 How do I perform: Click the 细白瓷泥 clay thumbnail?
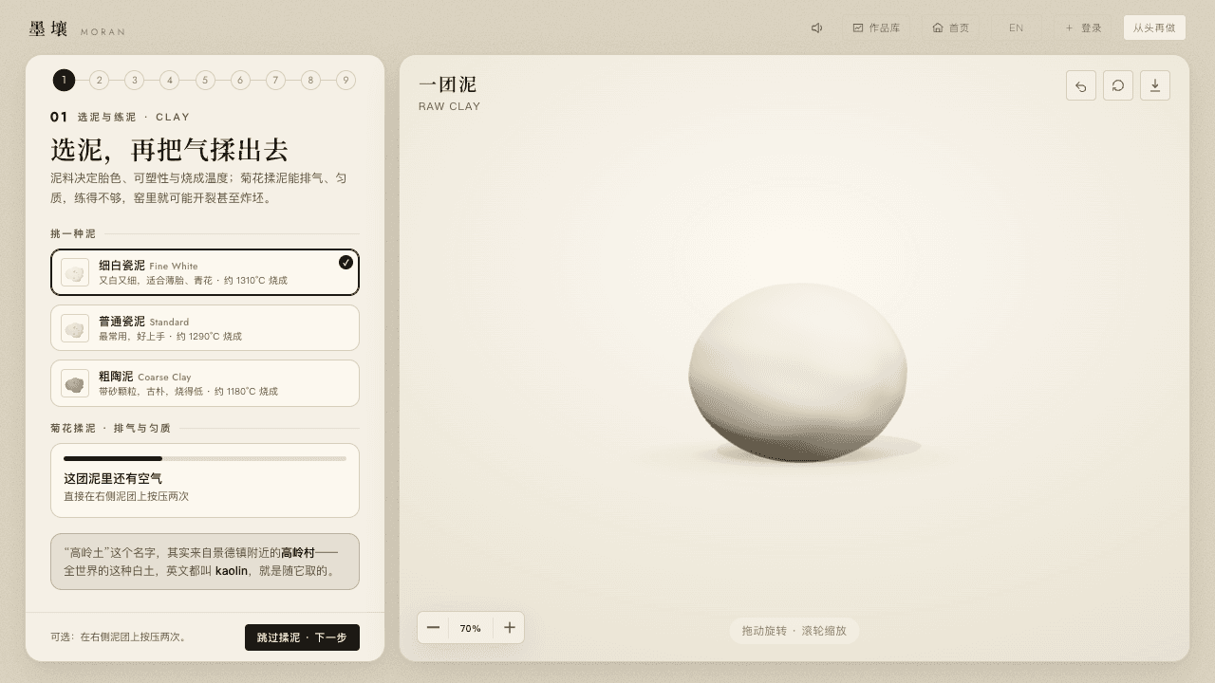coord(75,272)
